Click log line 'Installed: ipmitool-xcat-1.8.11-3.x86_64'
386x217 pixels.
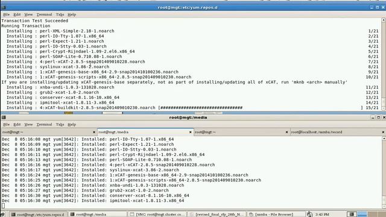(93, 201)
